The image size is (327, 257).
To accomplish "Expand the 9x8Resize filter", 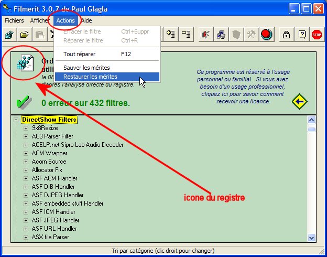I will [x=26, y=128].
